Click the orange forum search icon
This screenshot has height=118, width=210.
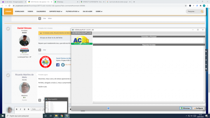[202, 11]
